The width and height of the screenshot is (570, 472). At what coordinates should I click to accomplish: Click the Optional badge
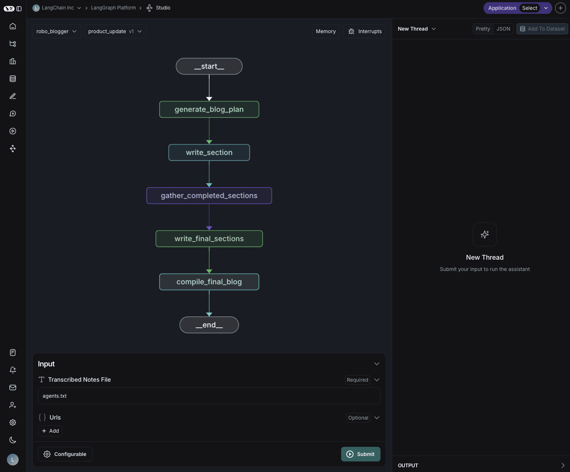[x=358, y=418]
